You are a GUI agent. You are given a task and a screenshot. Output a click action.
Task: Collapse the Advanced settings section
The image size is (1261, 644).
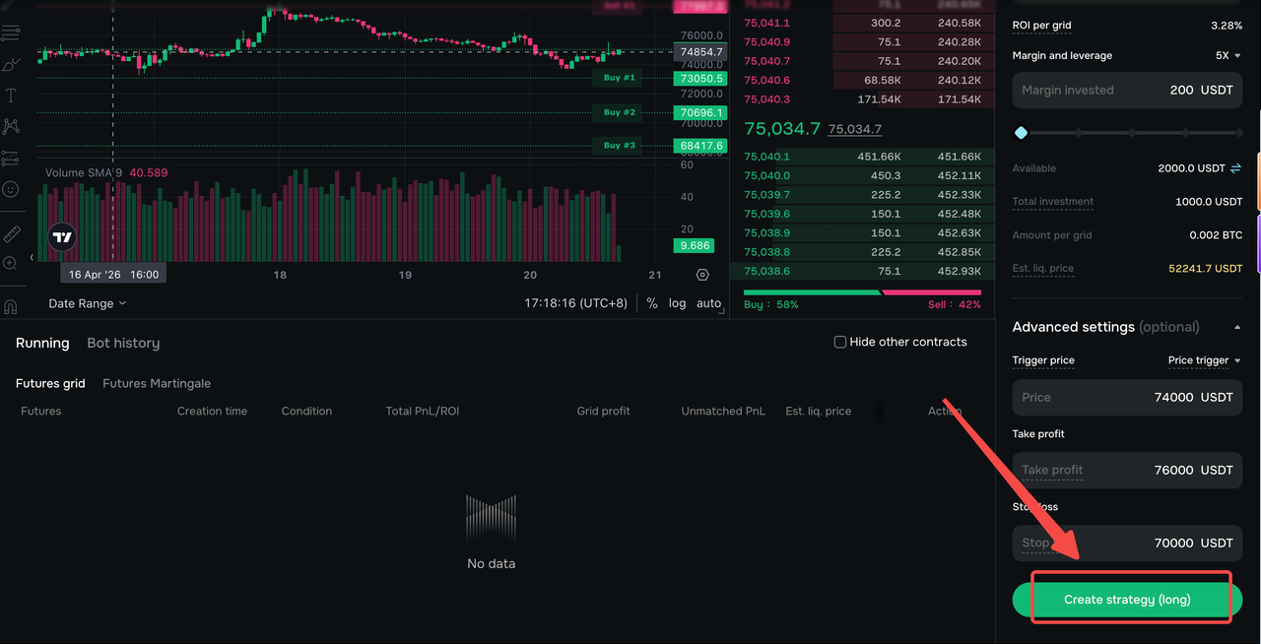1237,327
